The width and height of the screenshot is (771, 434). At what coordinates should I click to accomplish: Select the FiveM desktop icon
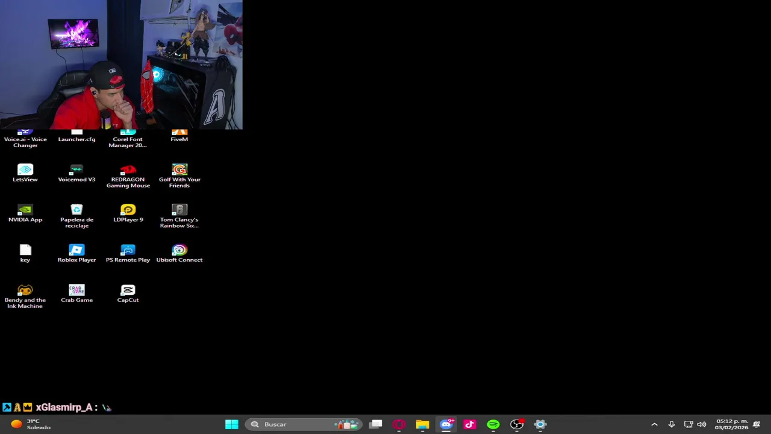tap(179, 136)
